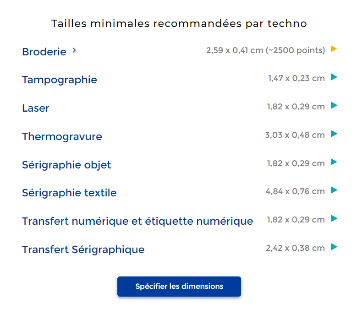Select Sérigraphie objet technique

(66, 165)
